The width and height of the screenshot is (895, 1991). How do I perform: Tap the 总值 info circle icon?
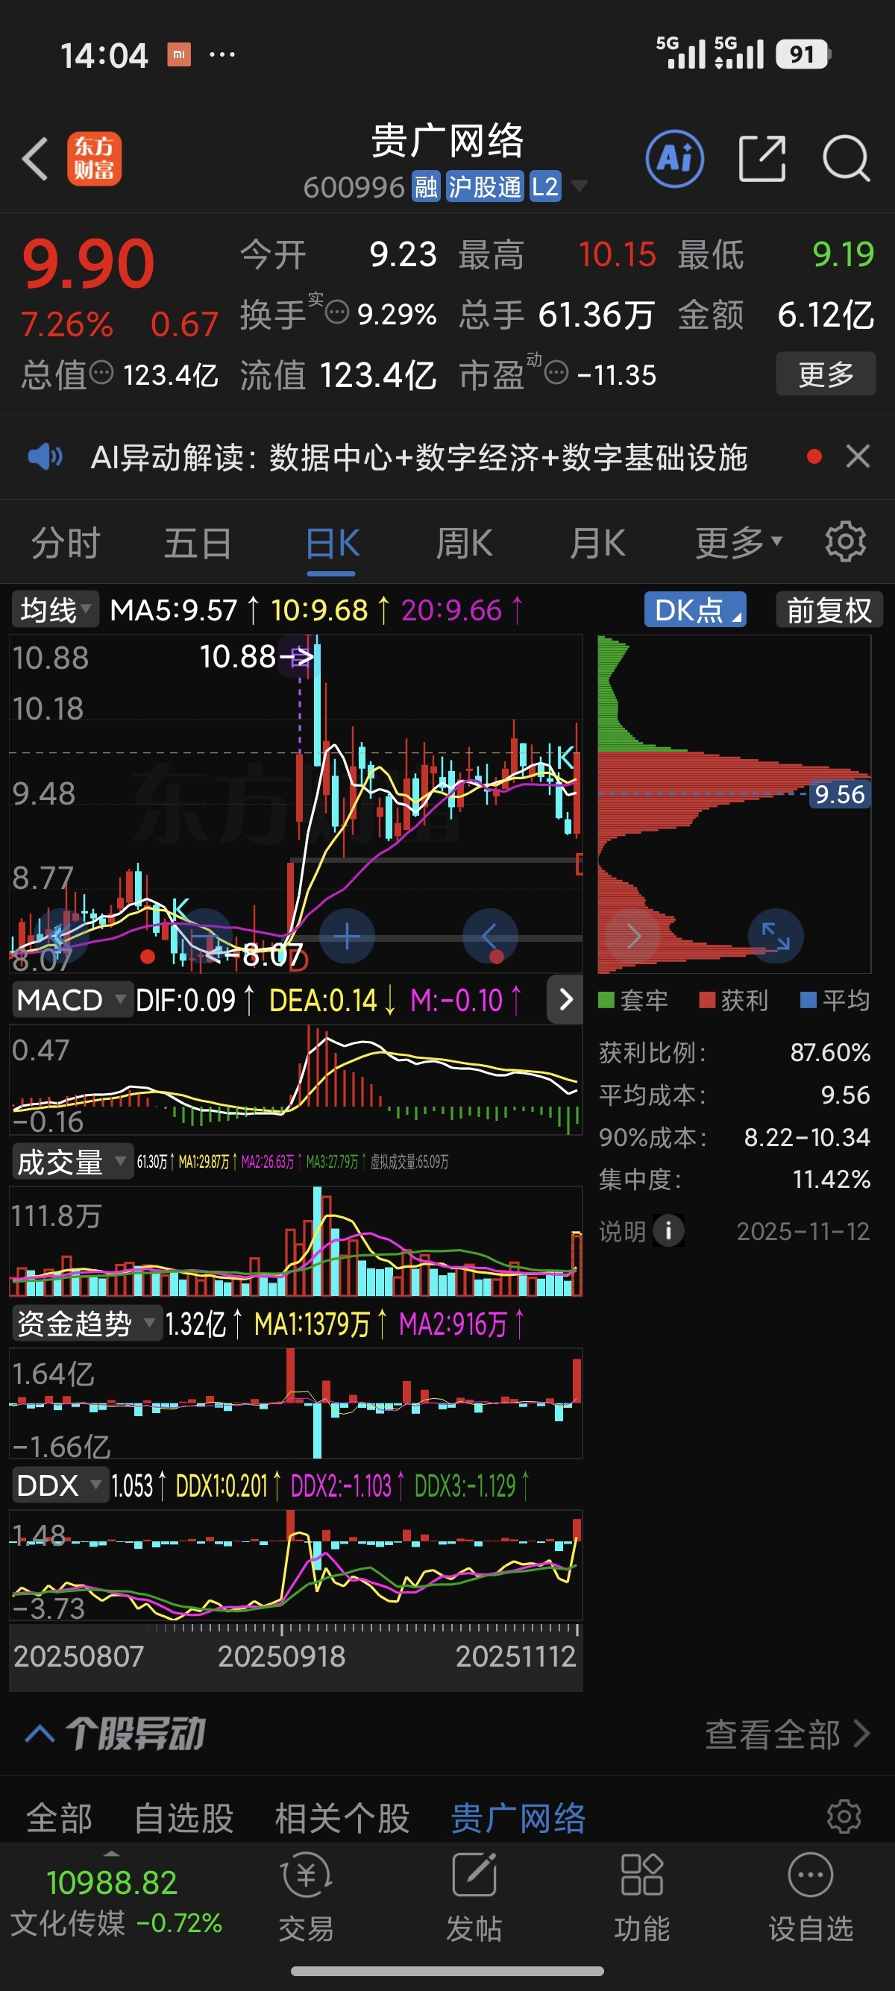tap(101, 373)
